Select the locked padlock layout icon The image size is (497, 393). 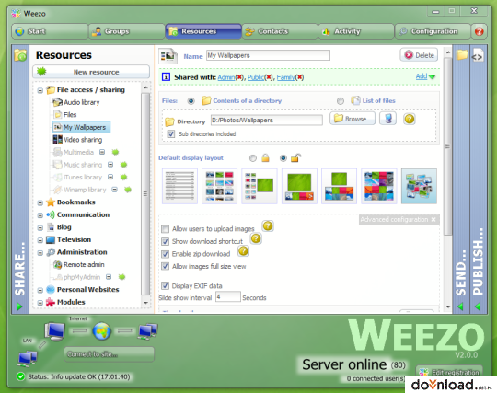pos(265,157)
